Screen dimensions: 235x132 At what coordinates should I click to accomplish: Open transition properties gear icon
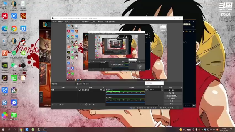[162, 87]
